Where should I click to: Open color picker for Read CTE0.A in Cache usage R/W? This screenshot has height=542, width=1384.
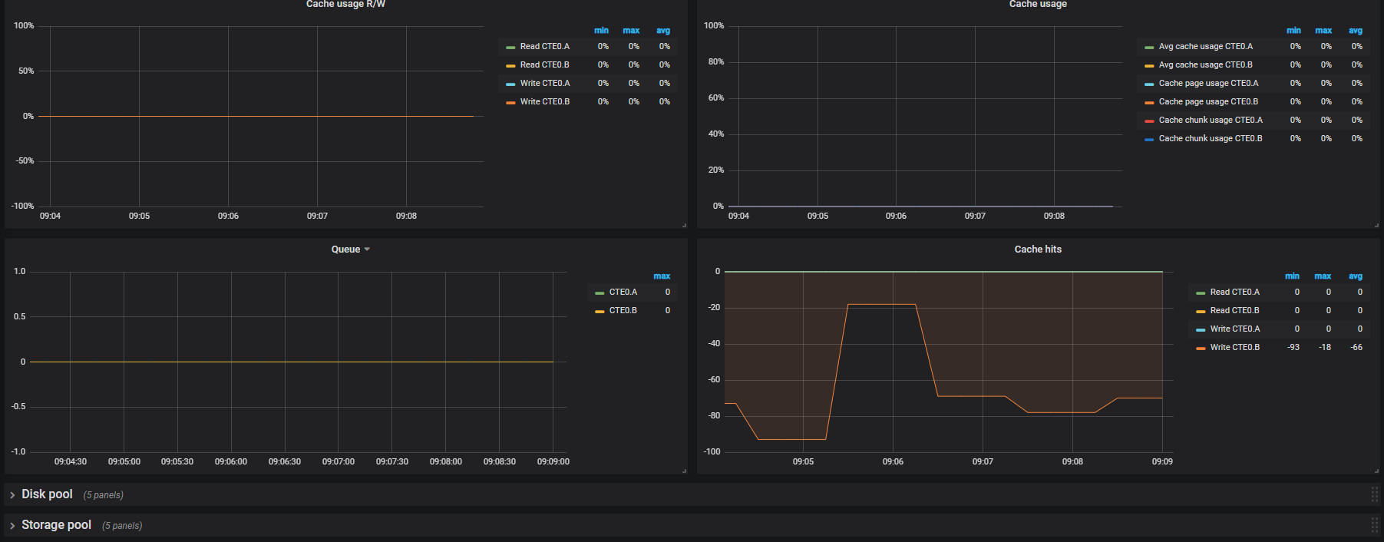point(510,48)
